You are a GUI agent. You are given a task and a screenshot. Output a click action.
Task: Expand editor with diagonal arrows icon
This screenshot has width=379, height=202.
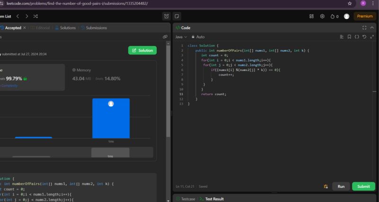372,37
